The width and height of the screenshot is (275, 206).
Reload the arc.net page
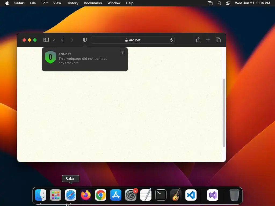click(x=171, y=40)
